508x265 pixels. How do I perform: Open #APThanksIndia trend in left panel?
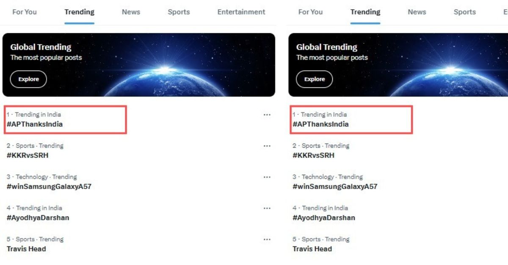click(35, 124)
